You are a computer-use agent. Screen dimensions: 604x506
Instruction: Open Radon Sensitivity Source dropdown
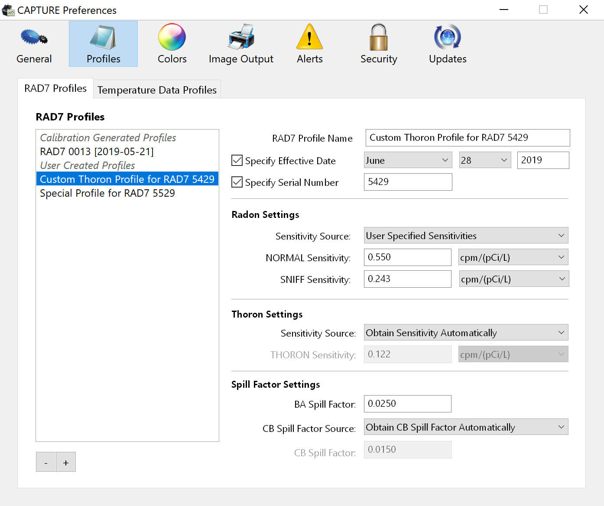(x=466, y=236)
